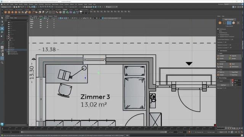Activate the Scale tool in toolbox
The height and width of the screenshot is (137, 244).
(x=2, y=36)
